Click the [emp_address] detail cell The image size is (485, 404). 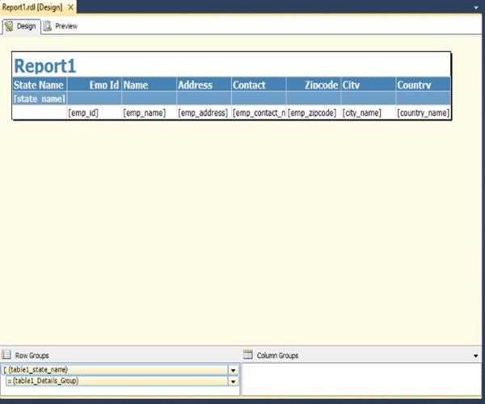(203, 113)
